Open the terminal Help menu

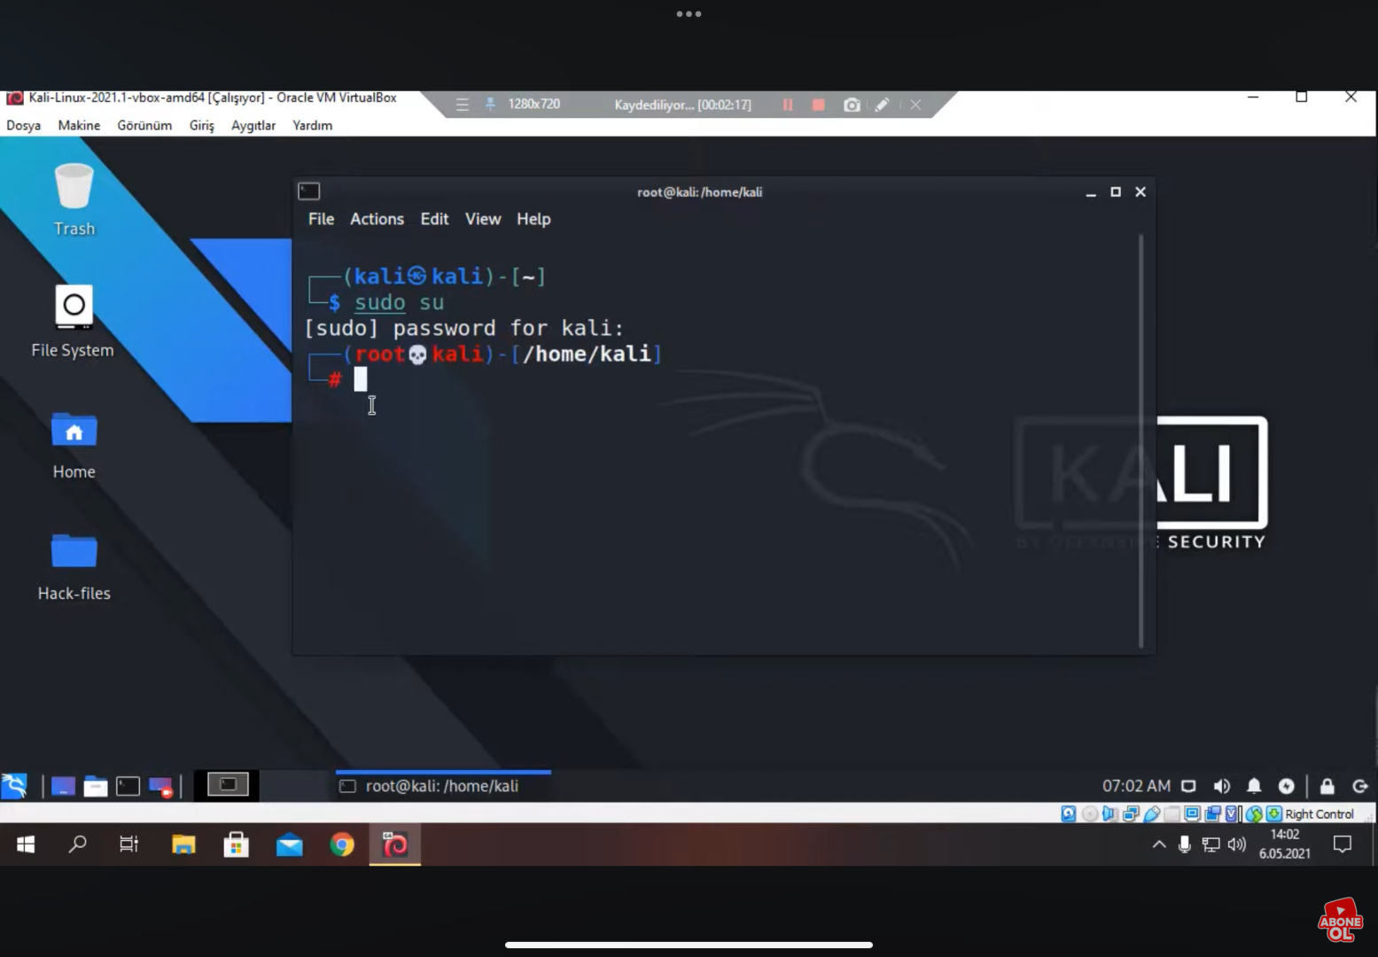[x=533, y=219]
